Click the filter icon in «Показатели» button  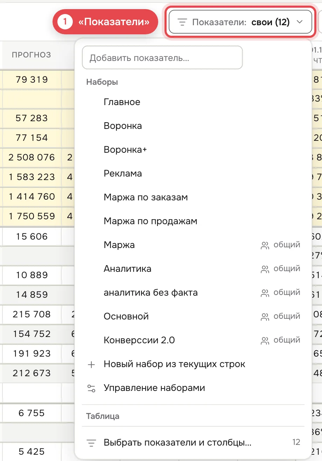pyautogui.click(x=182, y=22)
